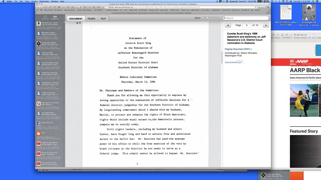This screenshot has width=321, height=180.
Task: Select the Reading List glasses icon
Action: tap(55, 17)
